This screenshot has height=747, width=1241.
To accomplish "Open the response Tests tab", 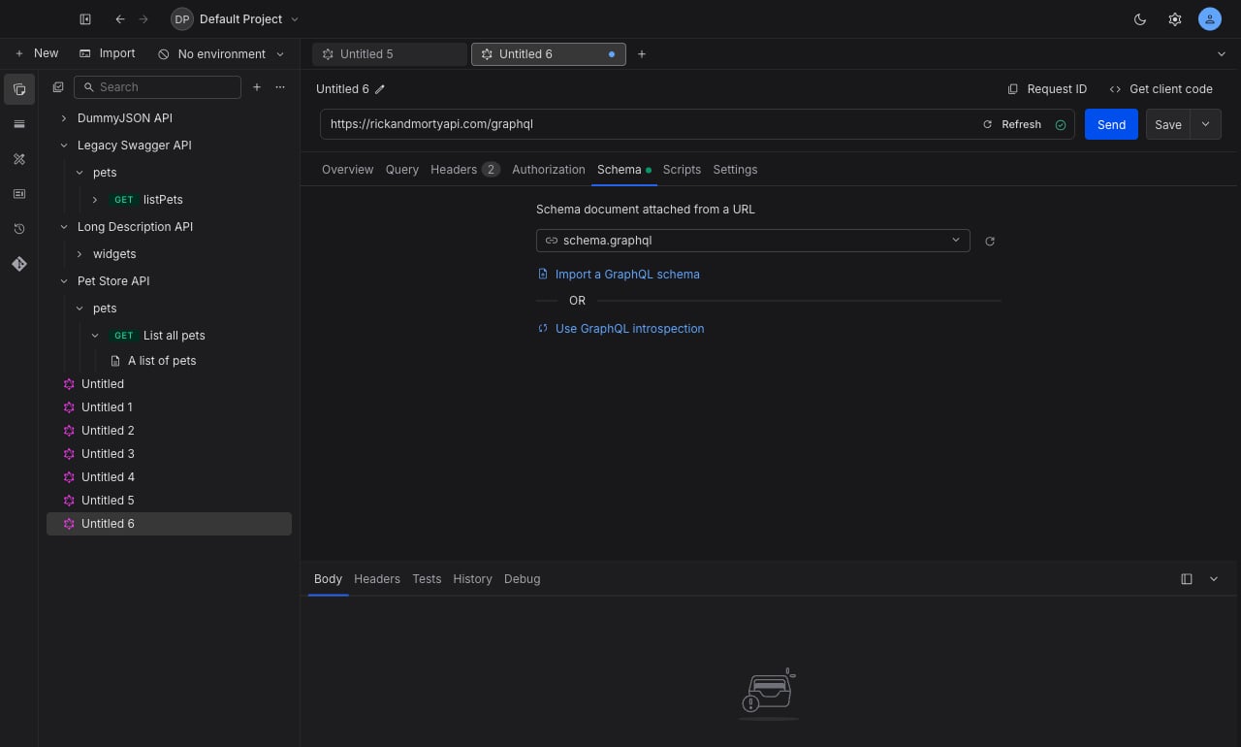I will pyautogui.click(x=427, y=579).
